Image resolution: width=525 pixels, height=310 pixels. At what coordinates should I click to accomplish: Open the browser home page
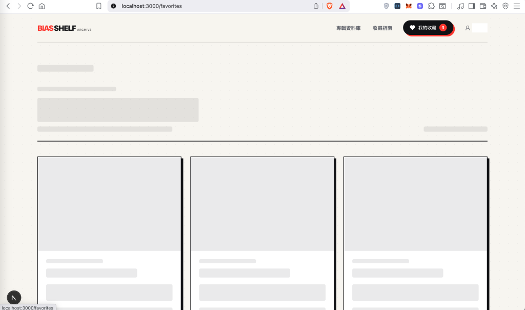point(42,6)
